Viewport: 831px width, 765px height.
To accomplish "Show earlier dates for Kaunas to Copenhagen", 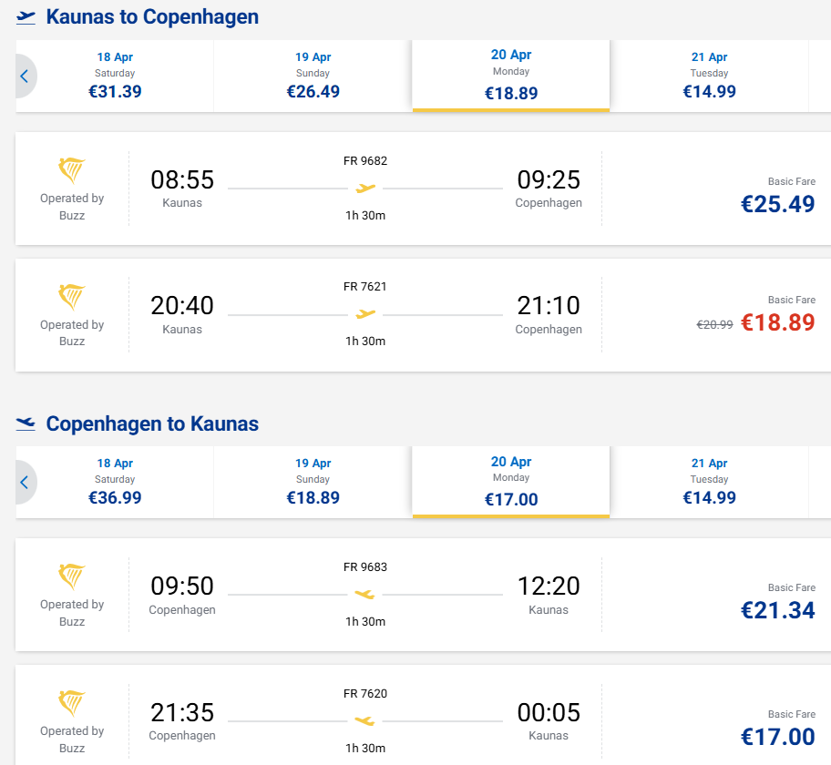I will click(x=25, y=76).
